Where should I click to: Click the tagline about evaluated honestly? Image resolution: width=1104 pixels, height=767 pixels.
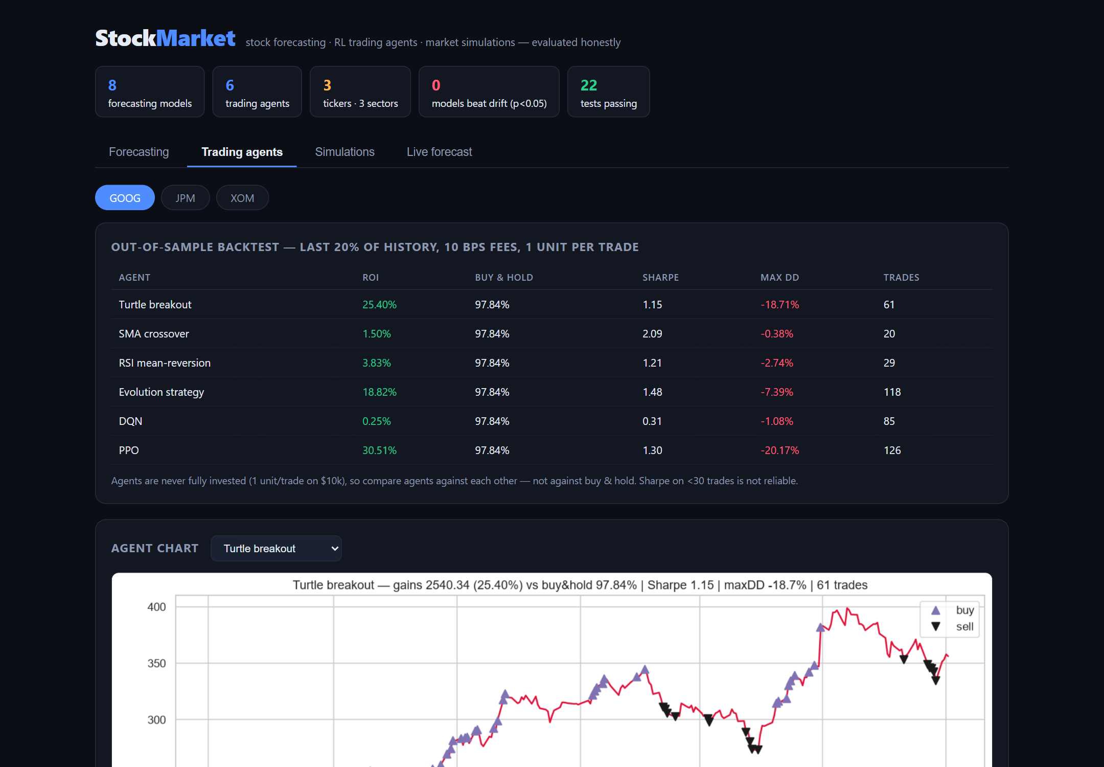click(x=433, y=42)
